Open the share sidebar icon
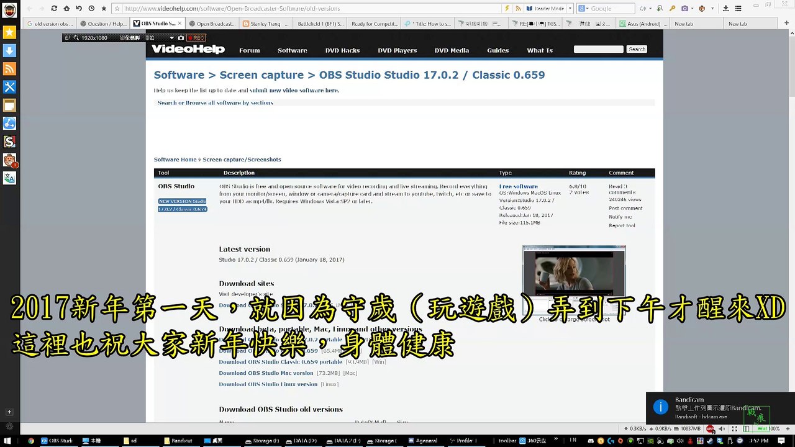This screenshot has height=447, width=795. click(x=9, y=124)
